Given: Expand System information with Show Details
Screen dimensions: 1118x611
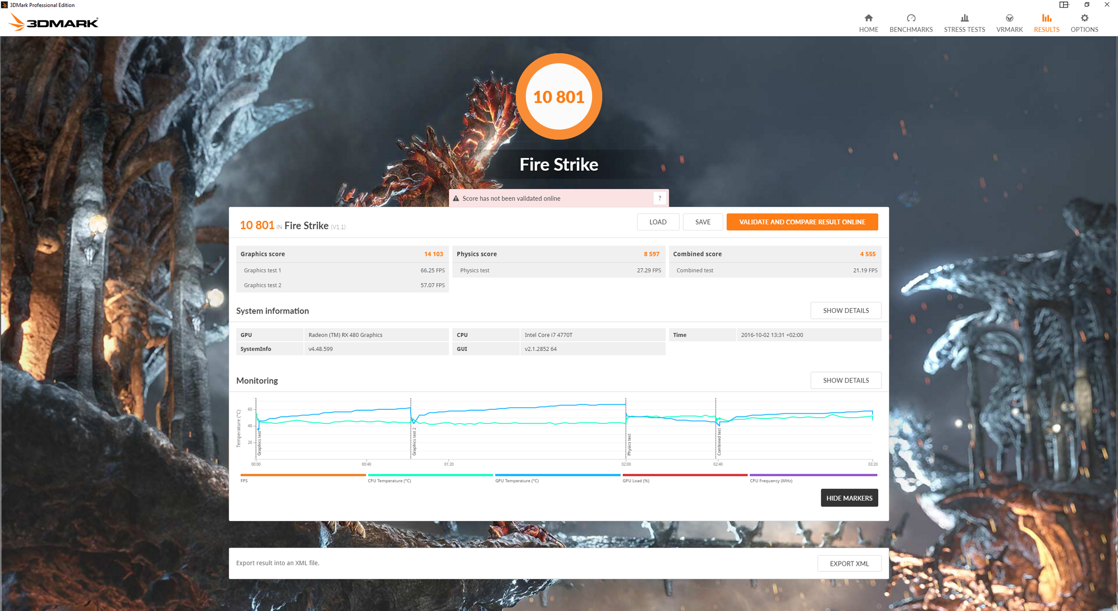Looking at the screenshot, I should [845, 310].
